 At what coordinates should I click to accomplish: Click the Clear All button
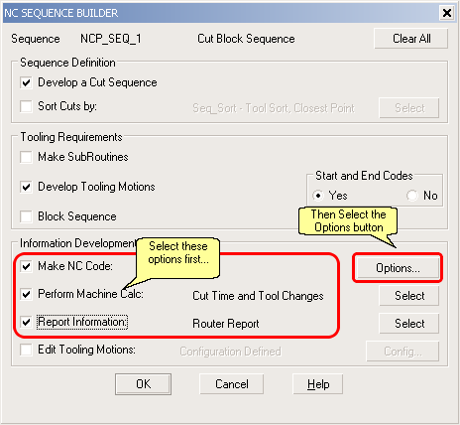411,39
